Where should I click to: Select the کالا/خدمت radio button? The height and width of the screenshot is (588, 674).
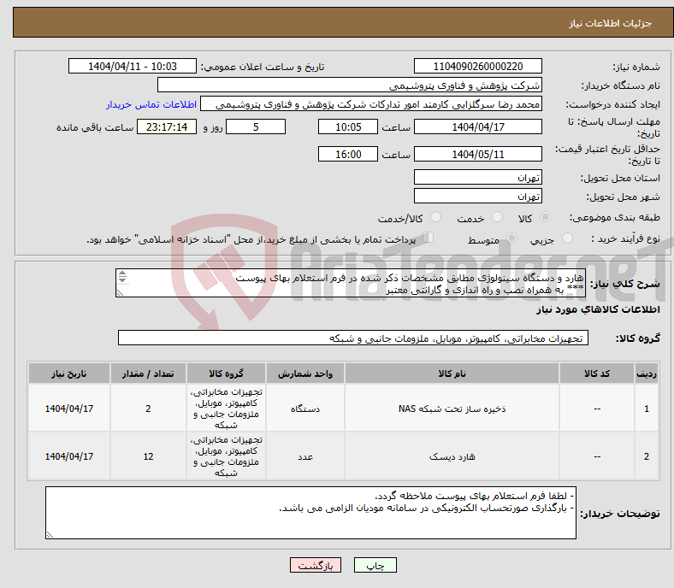pyautogui.click(x=435, y=217)
